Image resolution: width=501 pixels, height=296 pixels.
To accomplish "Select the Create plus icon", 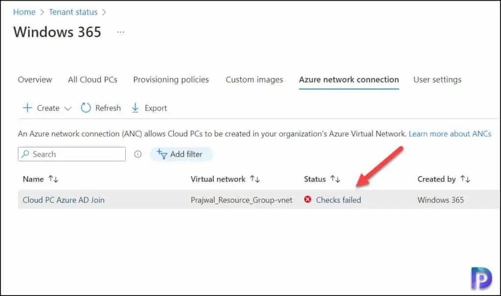I will click(x=27, y=108).
